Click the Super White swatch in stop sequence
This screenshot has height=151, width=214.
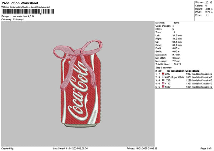[163, 77]
